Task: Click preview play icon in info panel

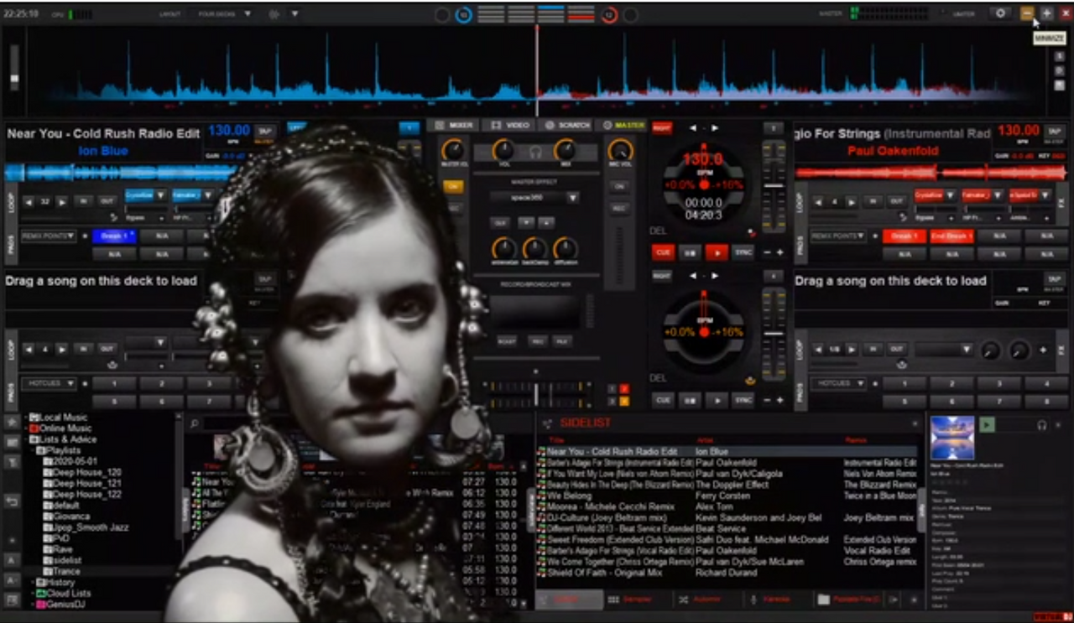Action: [988, 425]
